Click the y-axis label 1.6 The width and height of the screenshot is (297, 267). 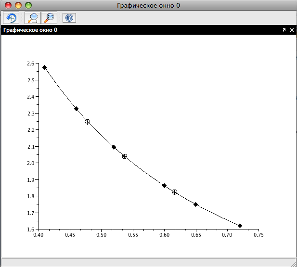point(31,229)
